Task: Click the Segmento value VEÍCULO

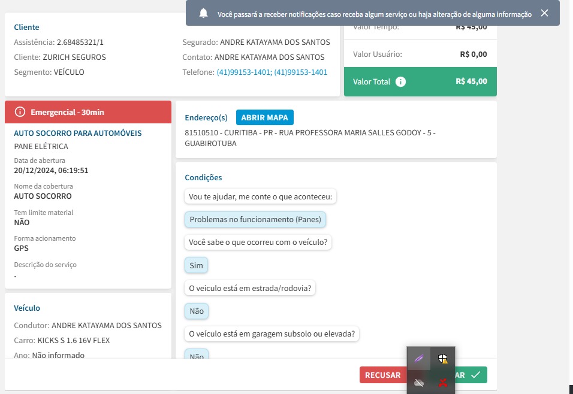Action: pos(69,72)
